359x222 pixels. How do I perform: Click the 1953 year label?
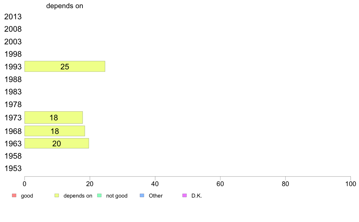[13, 169]
